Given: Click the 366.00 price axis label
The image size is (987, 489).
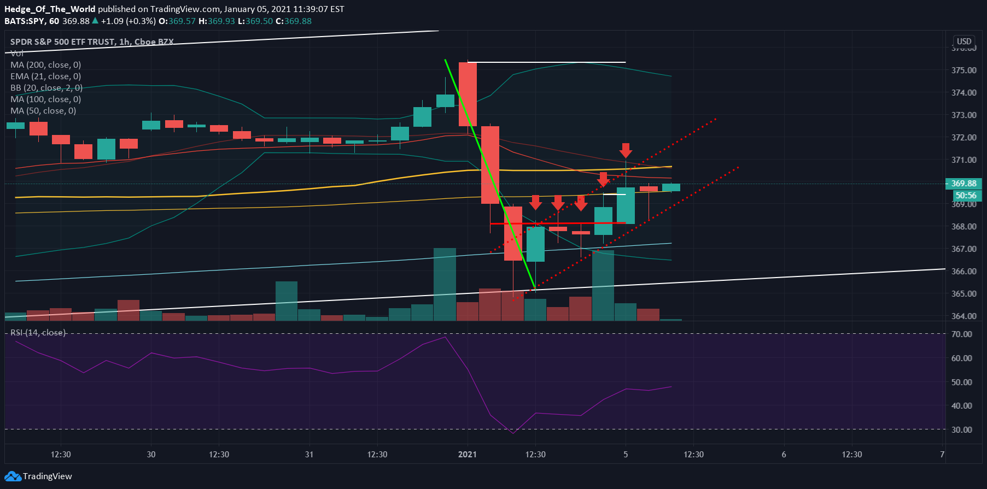Looking at the screenshot, I should point(963,272).
